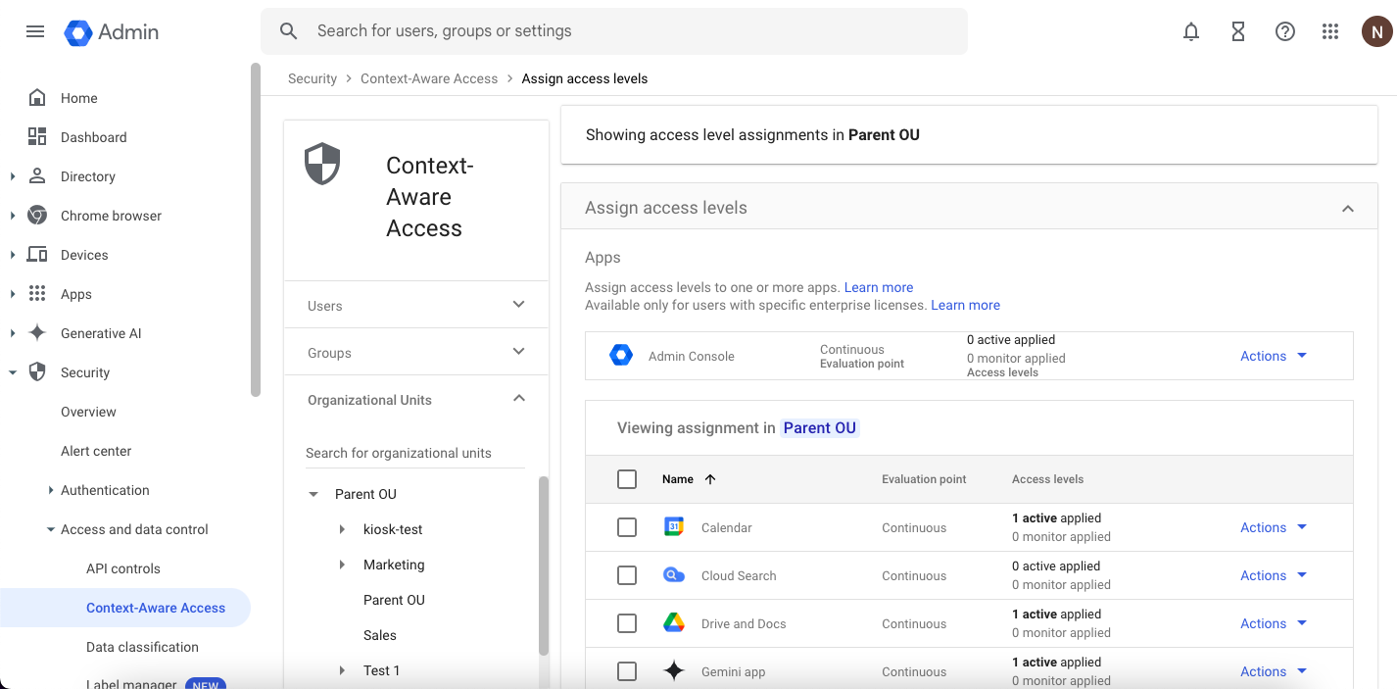Sort by Name using the arrow icon
Image resolution: width=1397 pixels, height=689 pixels.
[710, 479]
